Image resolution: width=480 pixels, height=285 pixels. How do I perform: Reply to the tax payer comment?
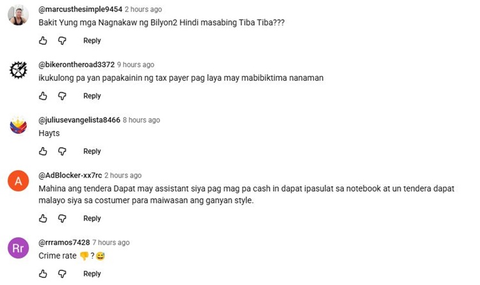tap(92, 96)
